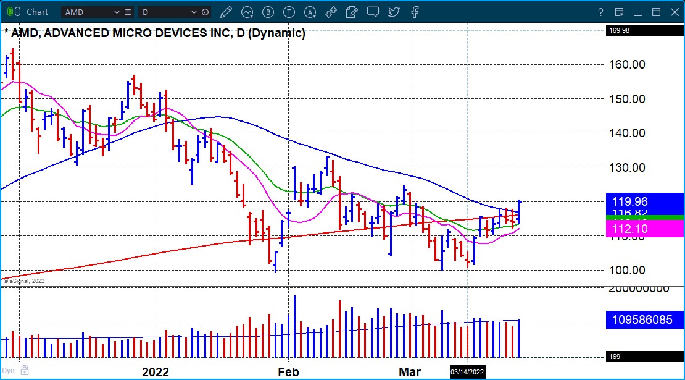
Task: Open the symbol list menu icon
Action: click(x=128, y=12)
